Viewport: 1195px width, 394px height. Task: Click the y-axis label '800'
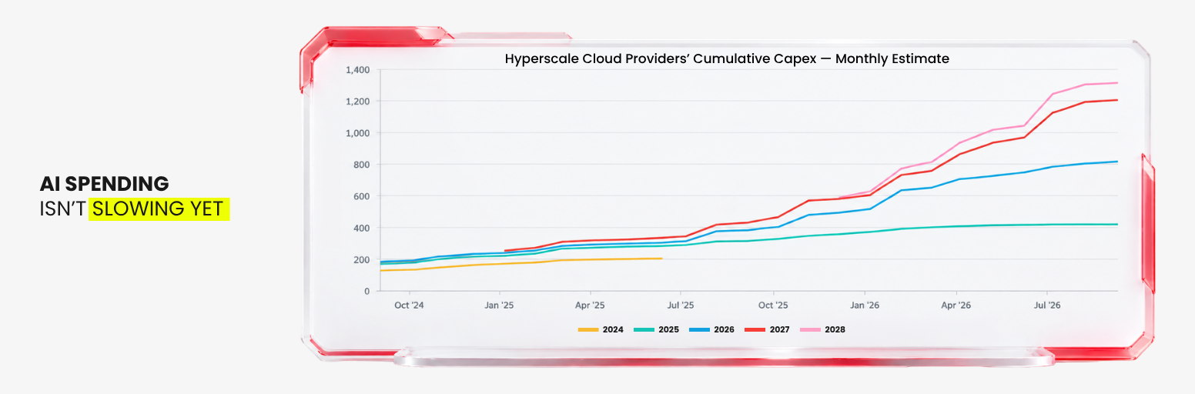click(x=362, y=165)
